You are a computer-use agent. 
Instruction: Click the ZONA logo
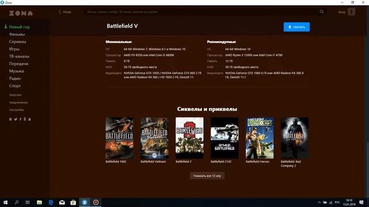(x=21, y=13)
